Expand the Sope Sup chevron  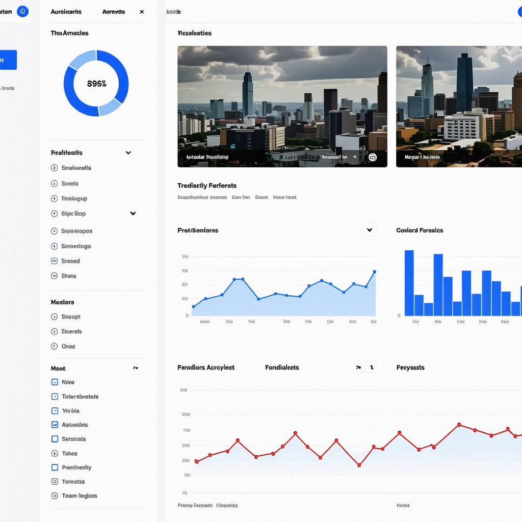tap(133, 214)
